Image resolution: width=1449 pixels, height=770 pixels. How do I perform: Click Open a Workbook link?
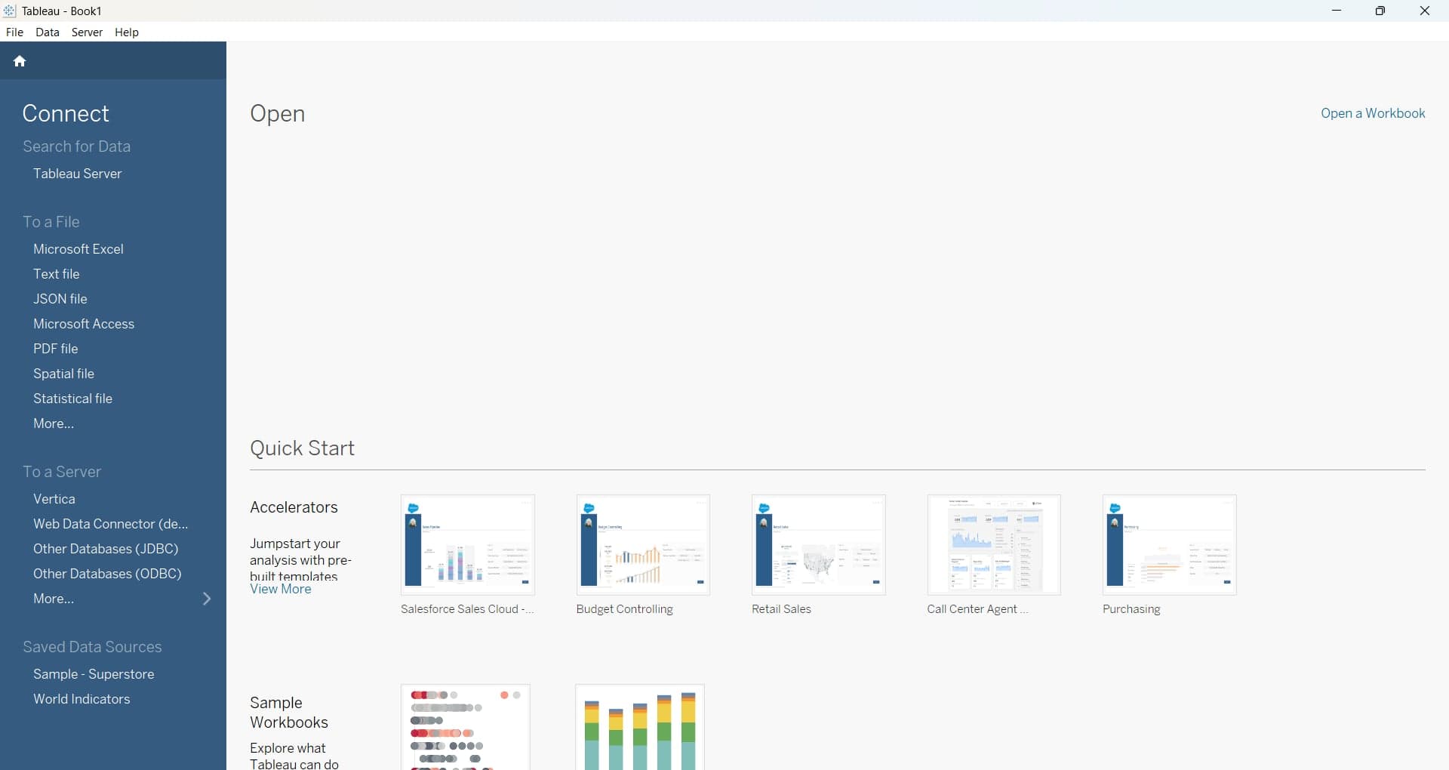tap(1373, 113)
